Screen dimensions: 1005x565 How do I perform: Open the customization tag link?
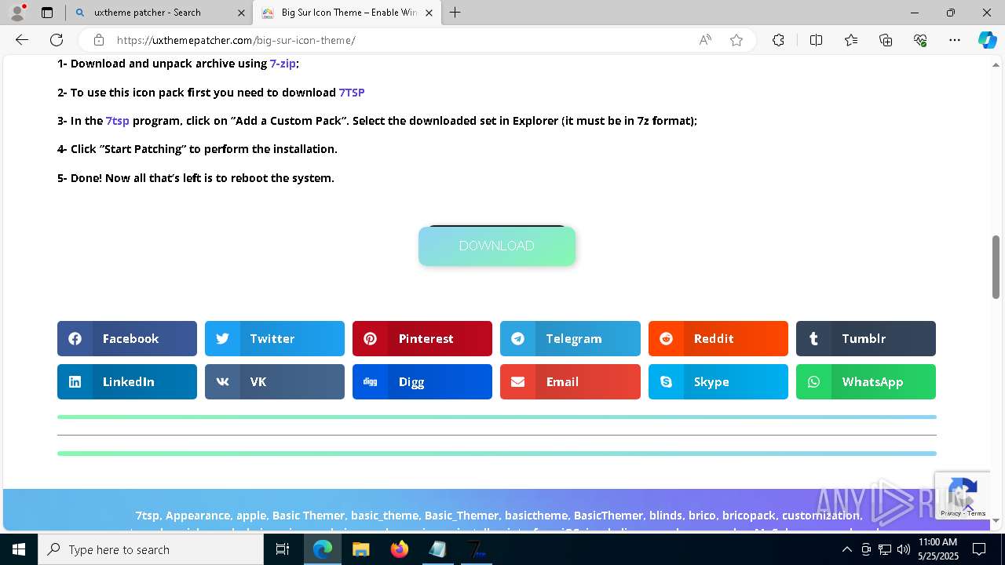pyautogui.click(x=821, y=516)
